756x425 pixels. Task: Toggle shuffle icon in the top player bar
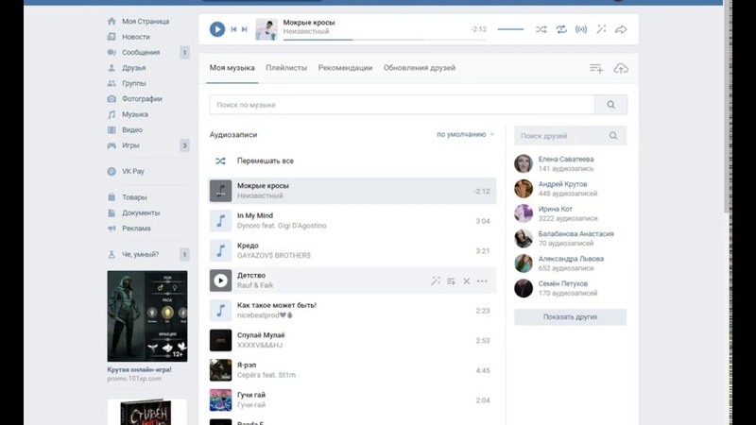(541, 29)
